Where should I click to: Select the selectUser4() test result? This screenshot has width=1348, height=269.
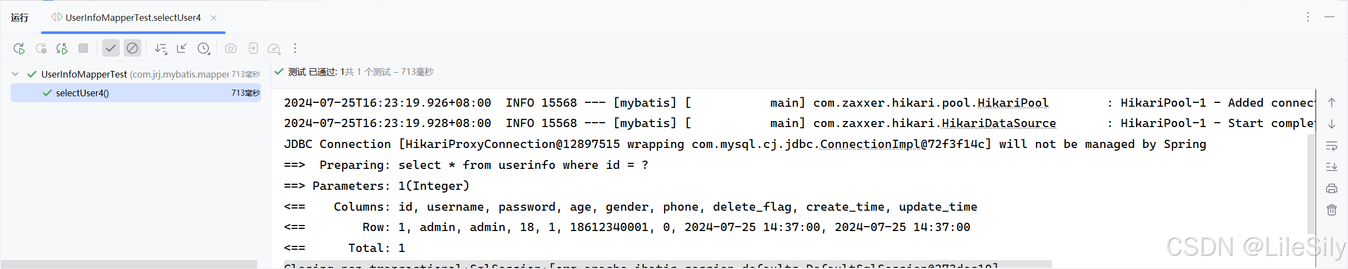pyautogui.click(x=135, y=93)
